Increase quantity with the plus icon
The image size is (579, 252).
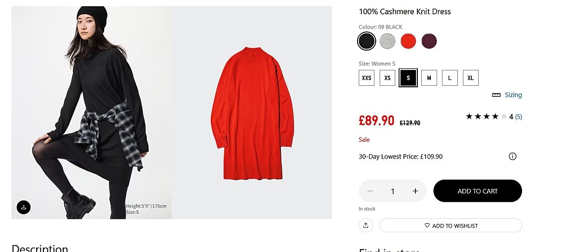415,191
